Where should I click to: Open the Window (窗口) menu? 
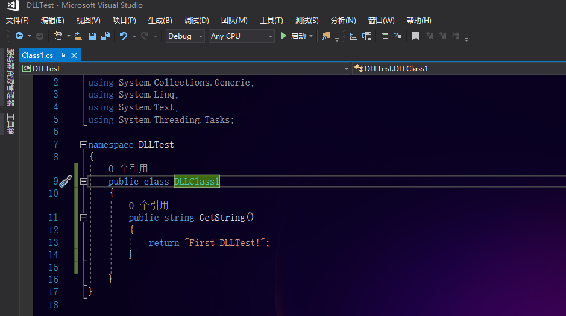point(381,21)
